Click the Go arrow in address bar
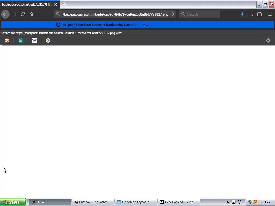Screen dimensions: 275x206 (x=172, y=14)
